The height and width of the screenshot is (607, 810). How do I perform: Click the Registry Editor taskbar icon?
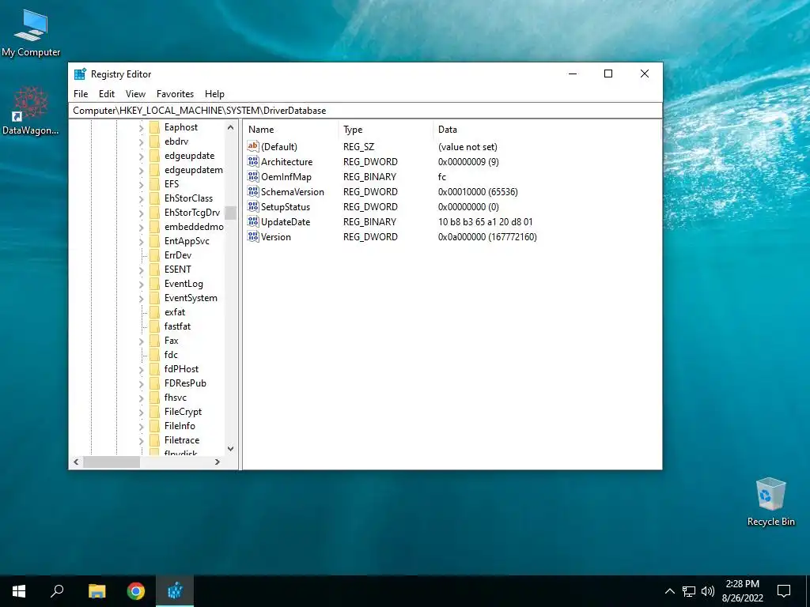(175, 591)
